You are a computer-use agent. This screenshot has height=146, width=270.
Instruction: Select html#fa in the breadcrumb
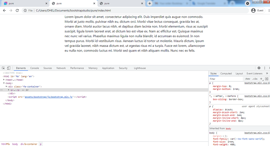click(5, 144)
